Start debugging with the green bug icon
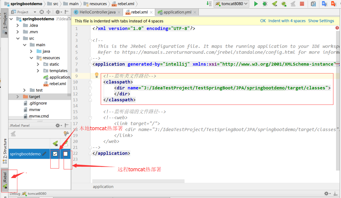The image size is (341, 198). pos(265,4)
